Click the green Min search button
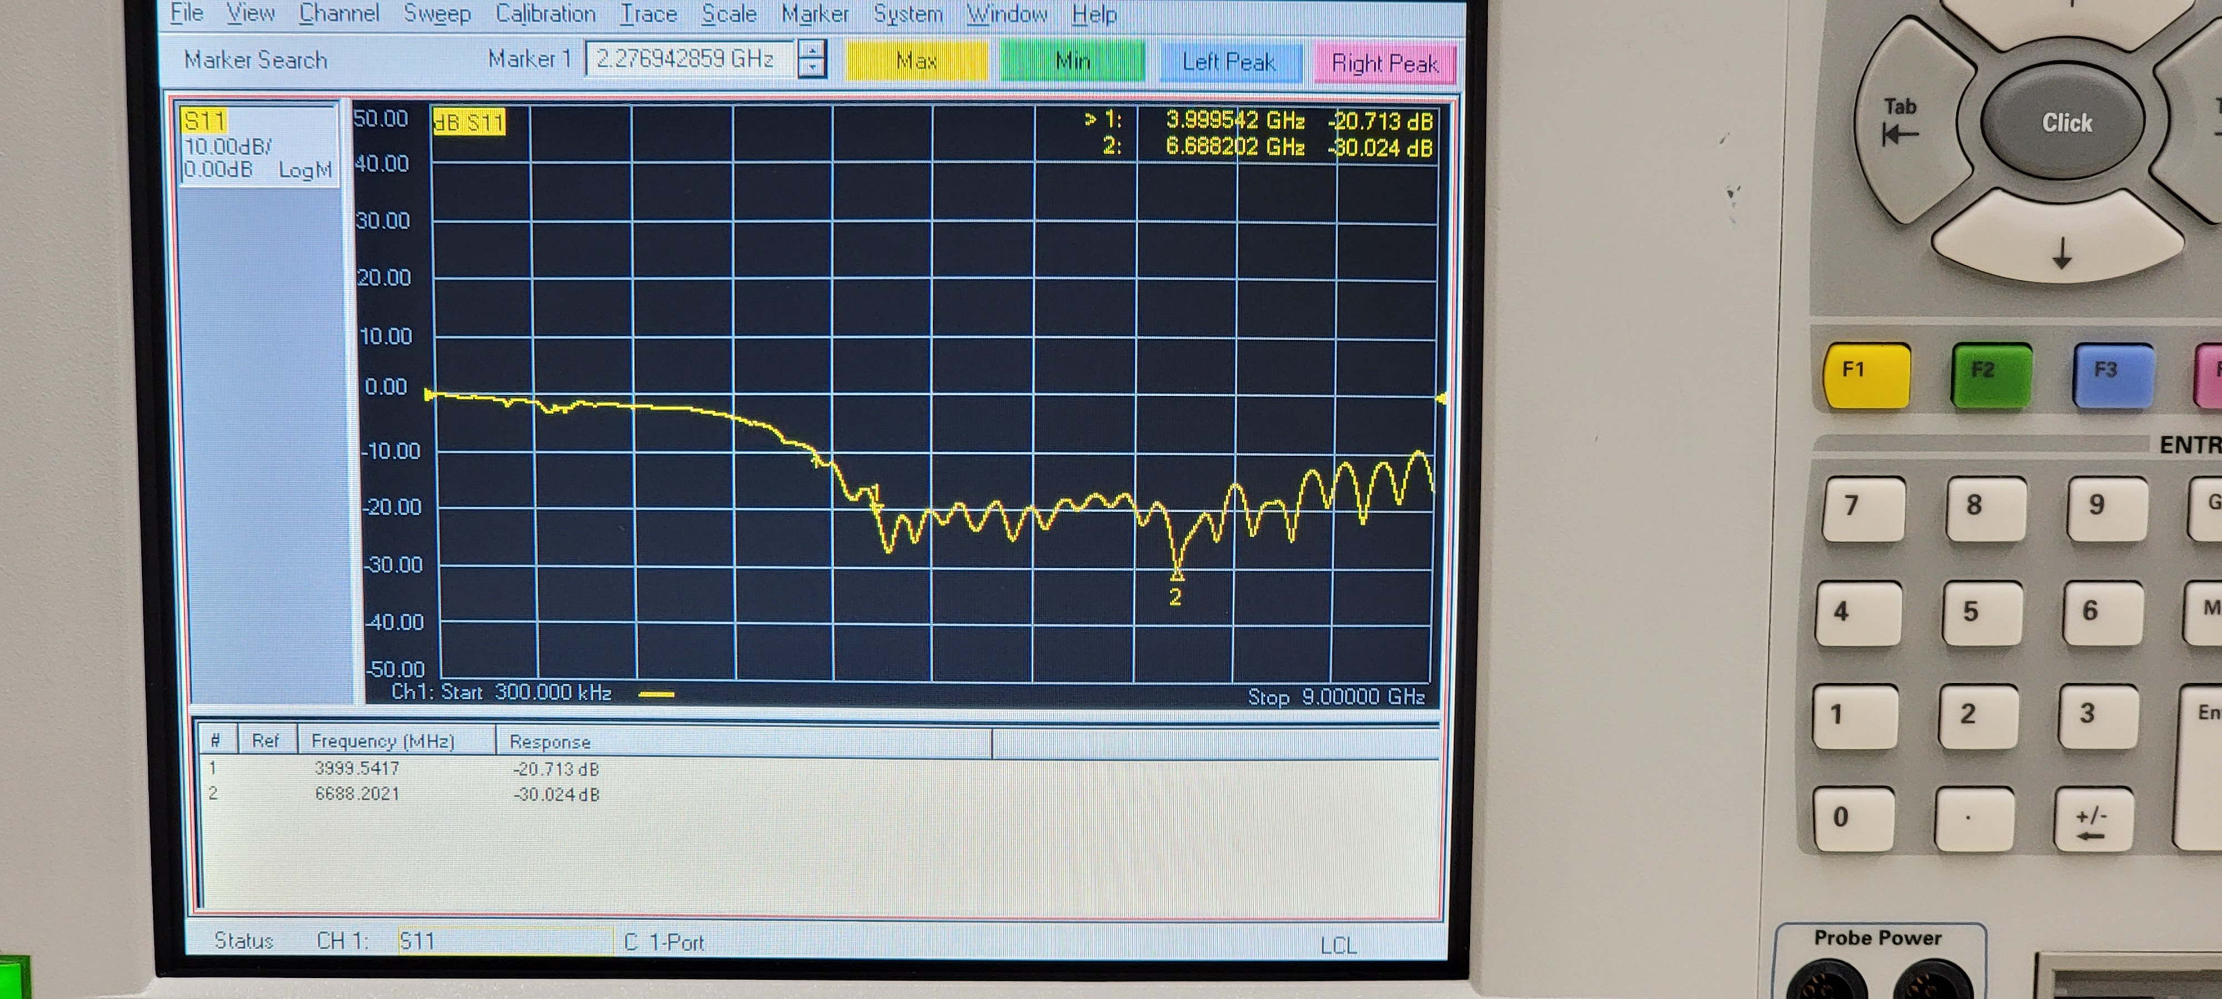Image resolution: width=2222 pixels, height=999 pixels. (1072, 61)
